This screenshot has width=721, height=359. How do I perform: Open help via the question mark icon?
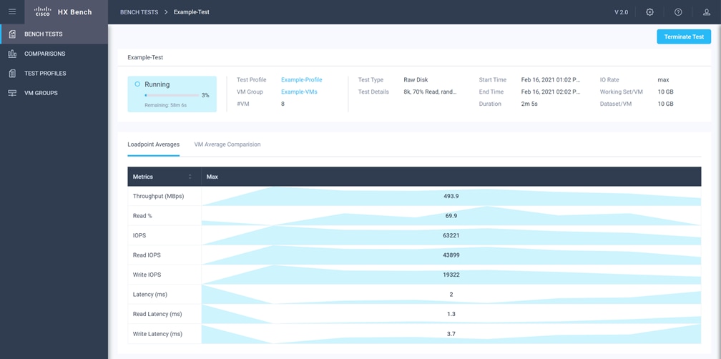[x=678, y=12]
